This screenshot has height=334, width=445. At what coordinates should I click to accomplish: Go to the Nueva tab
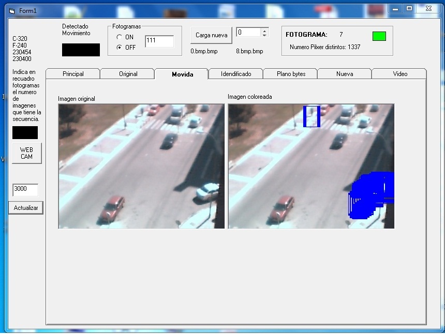345,74
